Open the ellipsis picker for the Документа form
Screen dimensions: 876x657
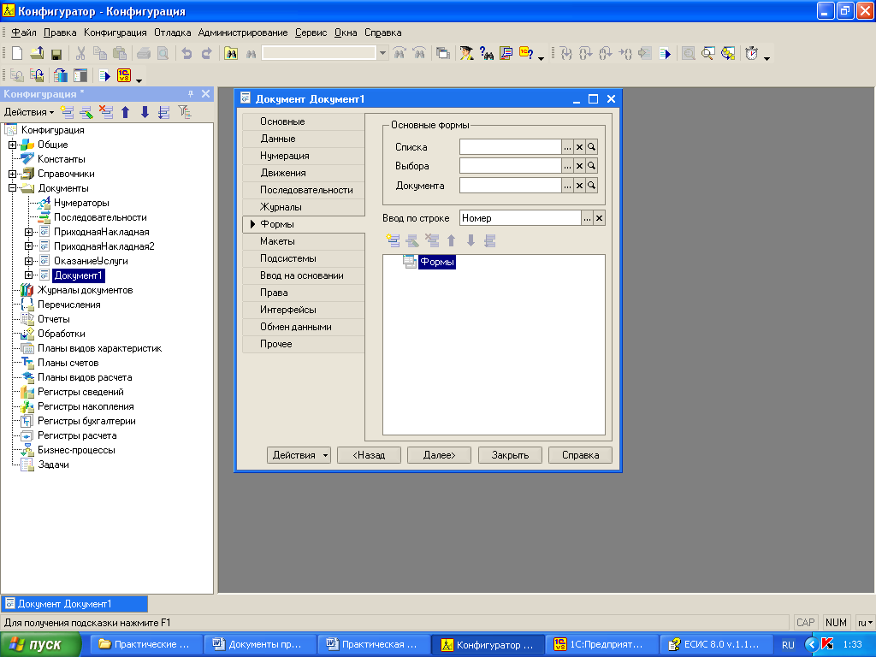click(x=568, y=186)
